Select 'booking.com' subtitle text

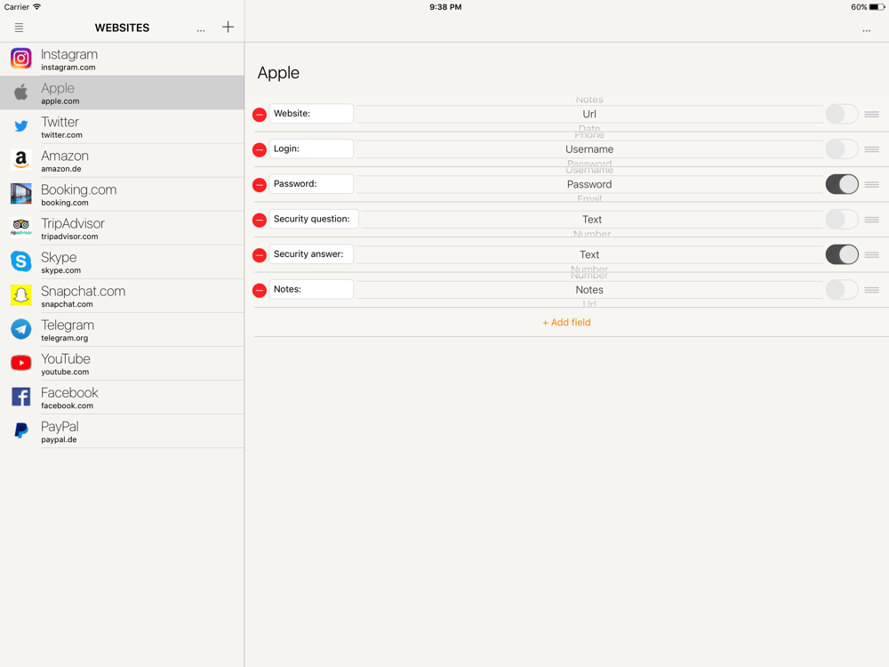pyautogui.click(x=65, y=203)
